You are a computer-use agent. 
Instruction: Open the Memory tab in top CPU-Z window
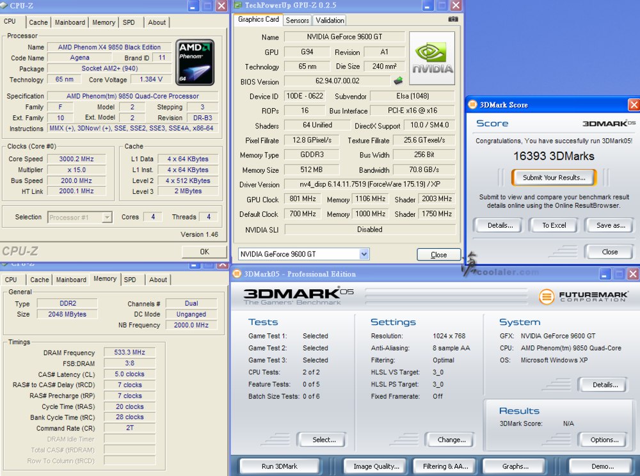(104, 22)
